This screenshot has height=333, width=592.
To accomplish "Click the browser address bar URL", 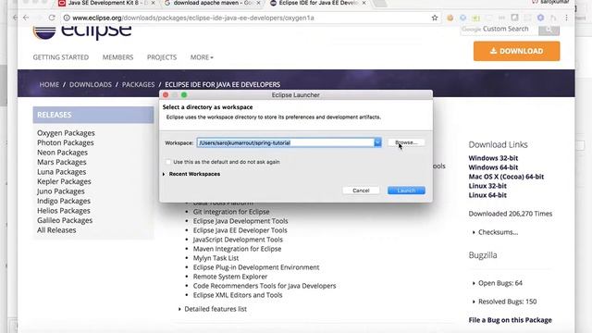I will click(x=193, y=18).
